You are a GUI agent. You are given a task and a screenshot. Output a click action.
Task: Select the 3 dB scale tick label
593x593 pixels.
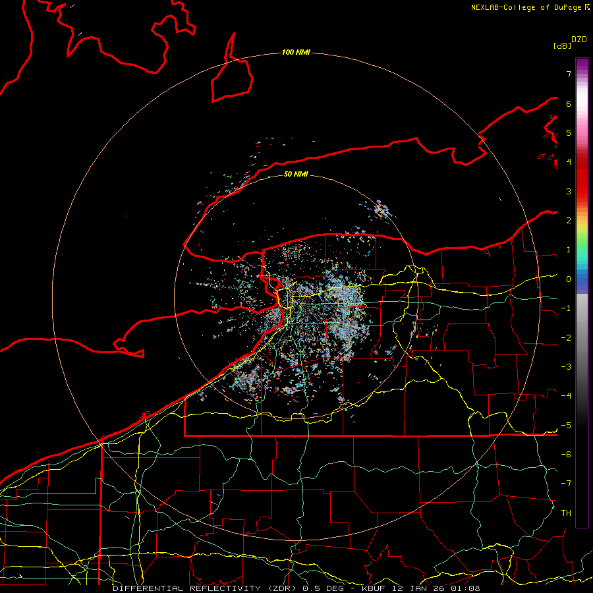coord(569,191)
